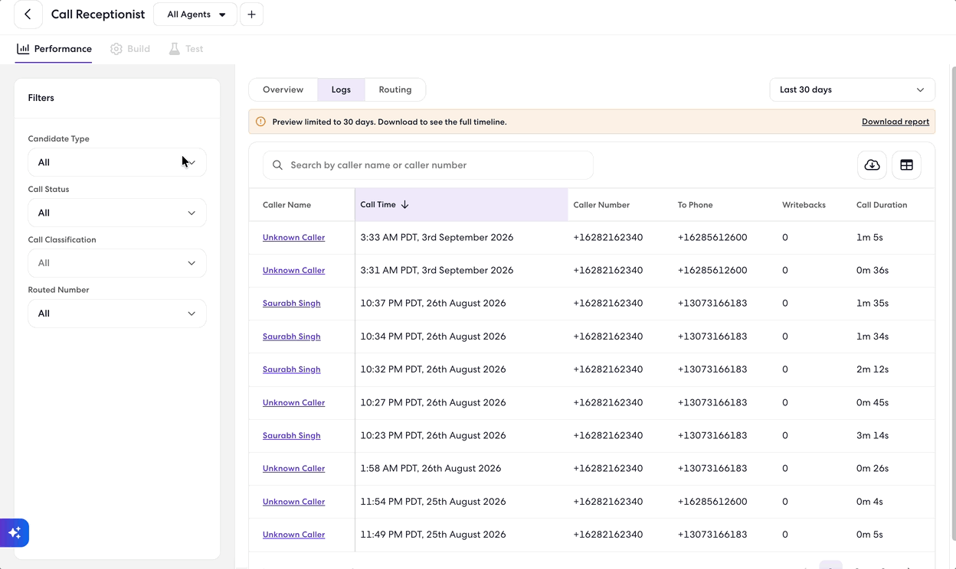Open the table columns layout icon

(x=906, y=165)
